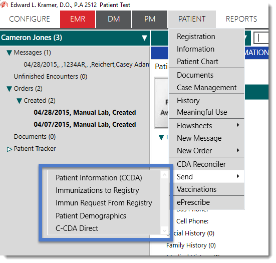The width and height of the screenshot is (276, 263).
Task: Click the Cell Phone label
Action: pos(192,221)
